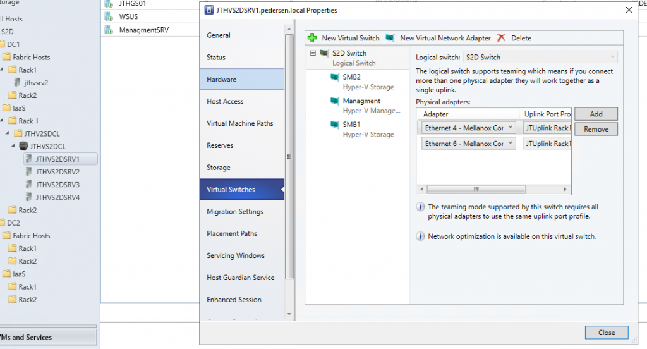
Task: Open the Host Access page
Action: tap(242, 101)
